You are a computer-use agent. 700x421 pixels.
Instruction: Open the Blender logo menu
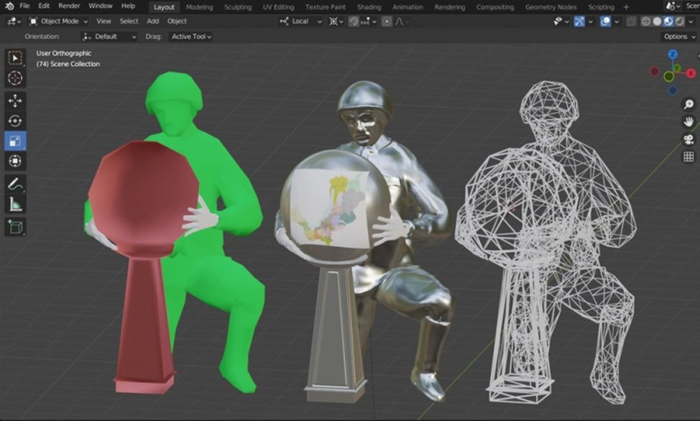pos(9,6)
